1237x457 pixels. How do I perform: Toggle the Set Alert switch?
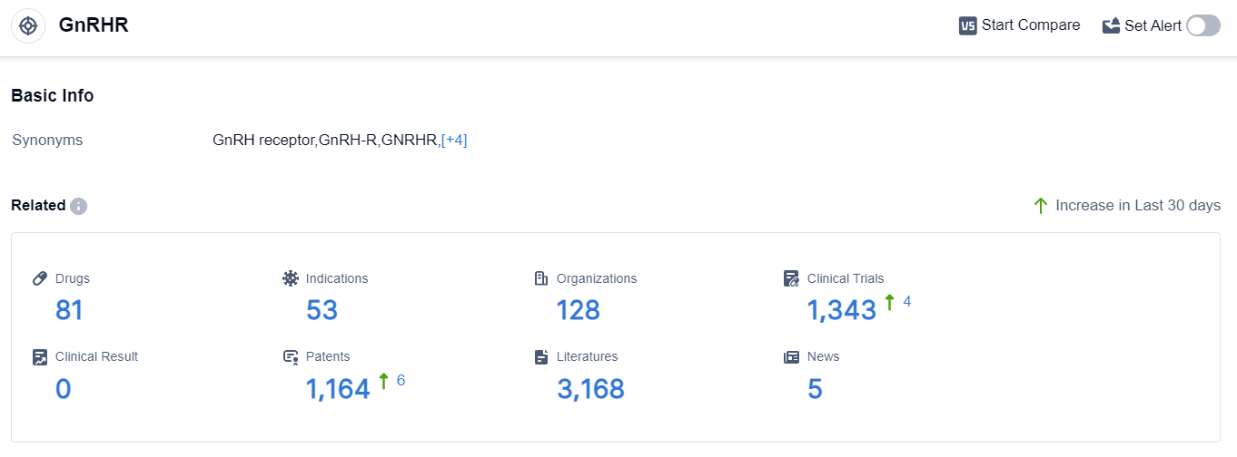1202,25
